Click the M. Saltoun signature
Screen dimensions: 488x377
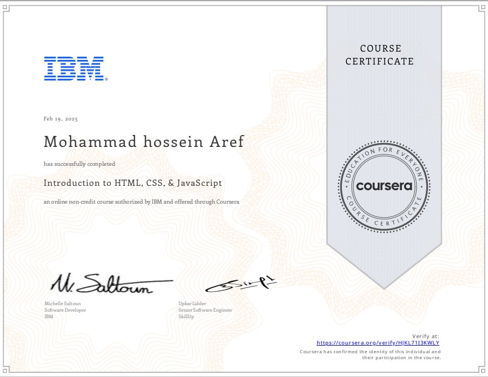(111, 284)
